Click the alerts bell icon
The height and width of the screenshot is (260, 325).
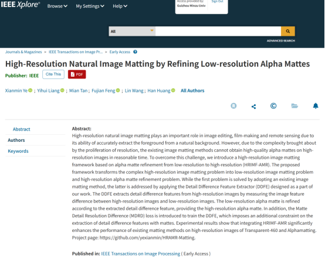tap(316, 106)
